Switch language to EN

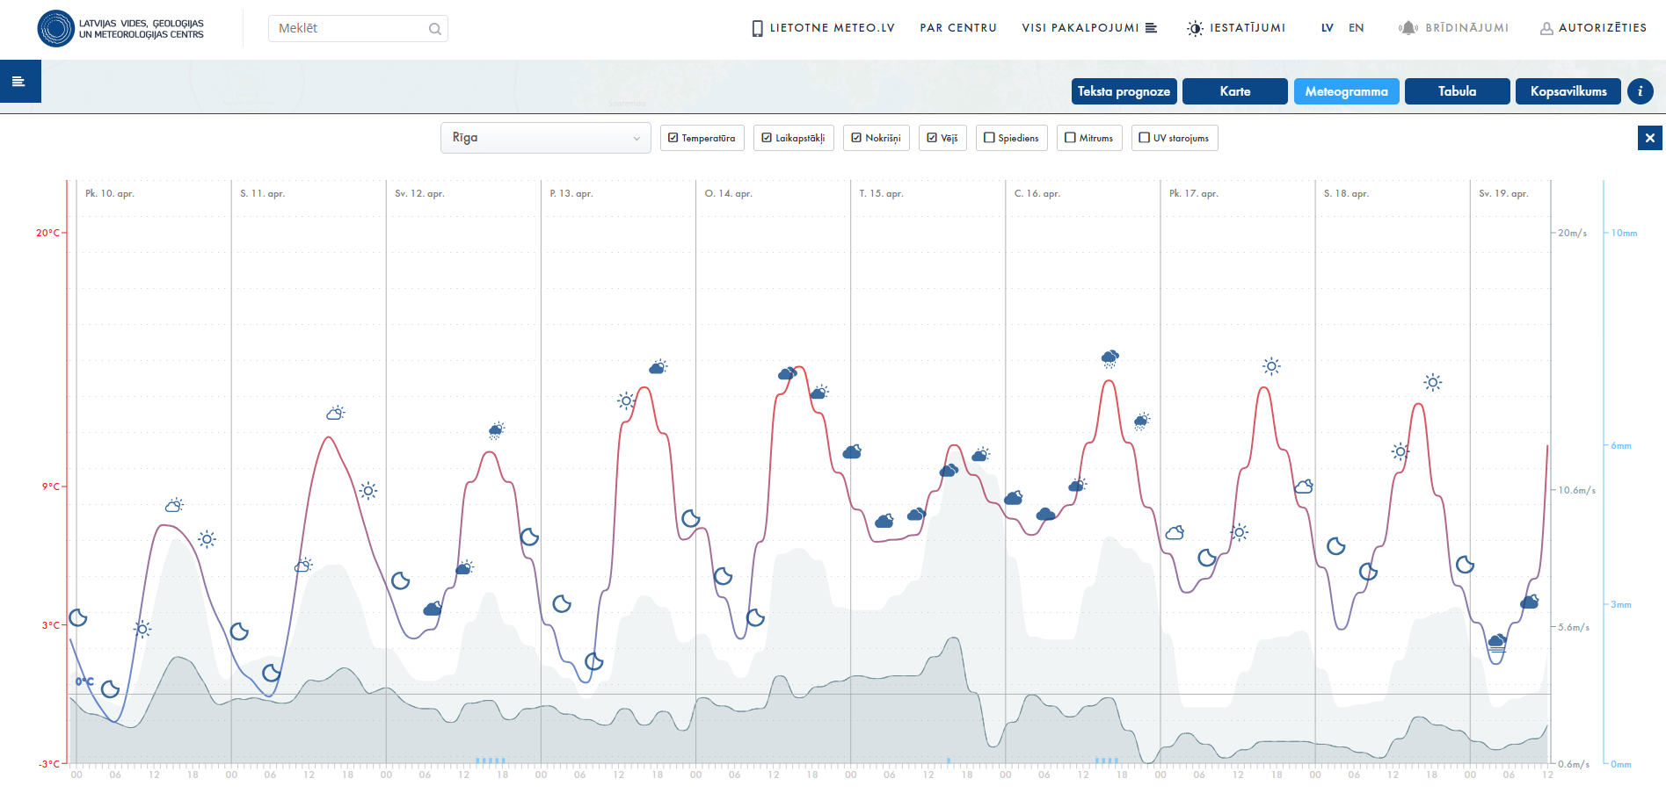coord(1356,28)
